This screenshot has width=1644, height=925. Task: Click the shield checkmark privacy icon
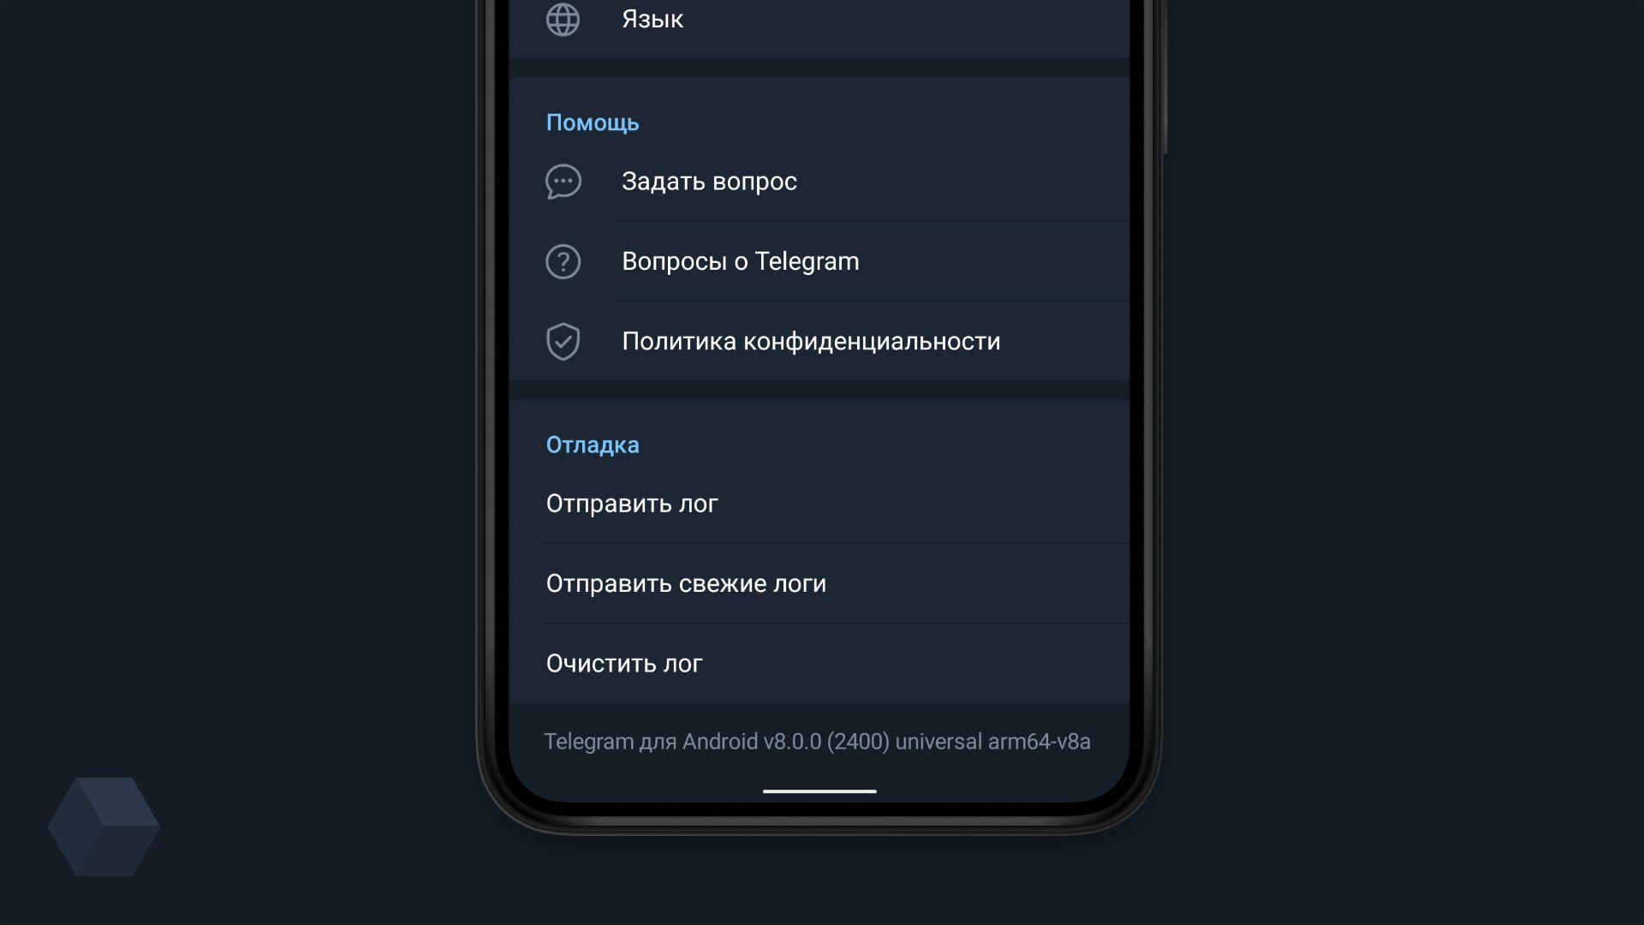click(563, 342)
